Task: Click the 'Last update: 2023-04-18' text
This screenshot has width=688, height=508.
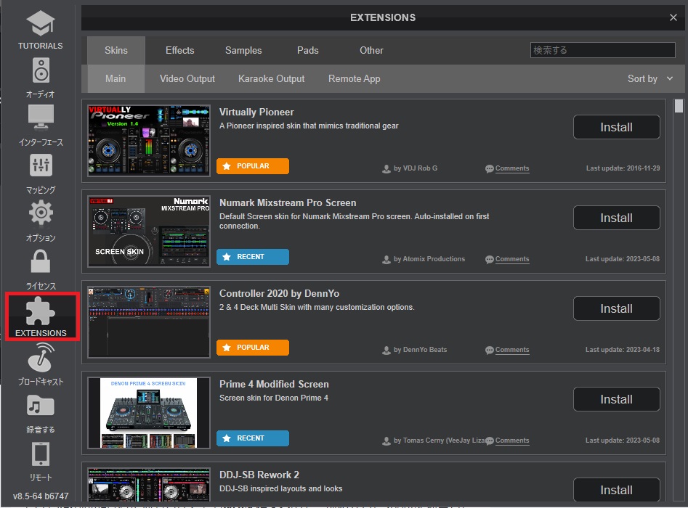Action: click(622, 350)
